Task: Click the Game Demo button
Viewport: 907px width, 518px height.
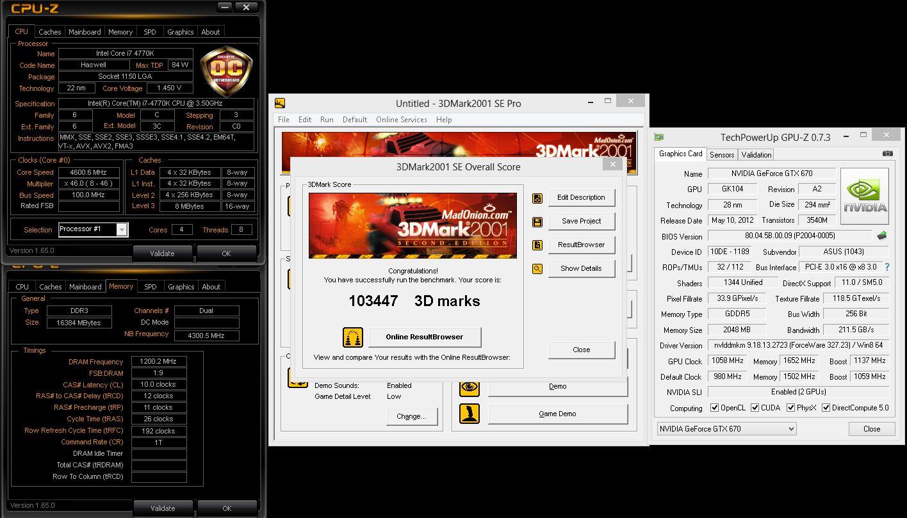Action: (557, 414)
